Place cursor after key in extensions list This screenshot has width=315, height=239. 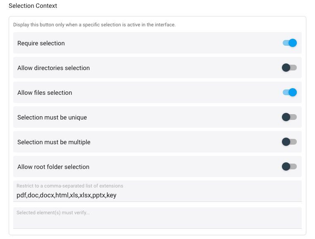coord(117,195)
